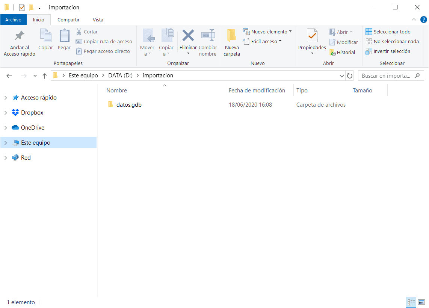Click Anclar al Acceso rápido pin icon
The width and height of the screenshot is (429, 308).
point(19,36)
